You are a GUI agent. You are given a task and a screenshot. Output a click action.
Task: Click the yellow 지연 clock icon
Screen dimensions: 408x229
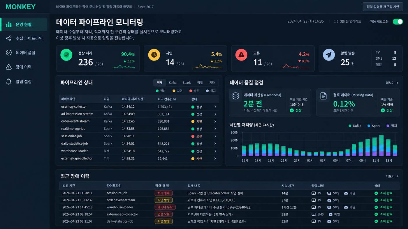click(x=154, y=55)
